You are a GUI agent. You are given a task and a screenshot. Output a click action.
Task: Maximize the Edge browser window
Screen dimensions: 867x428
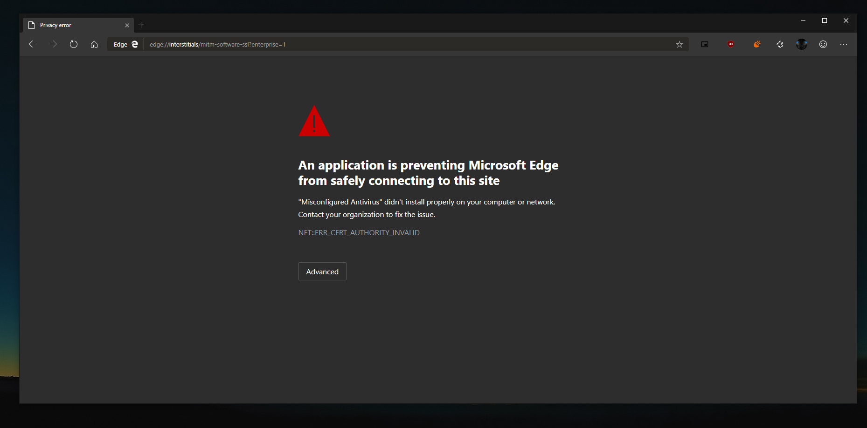824,20
